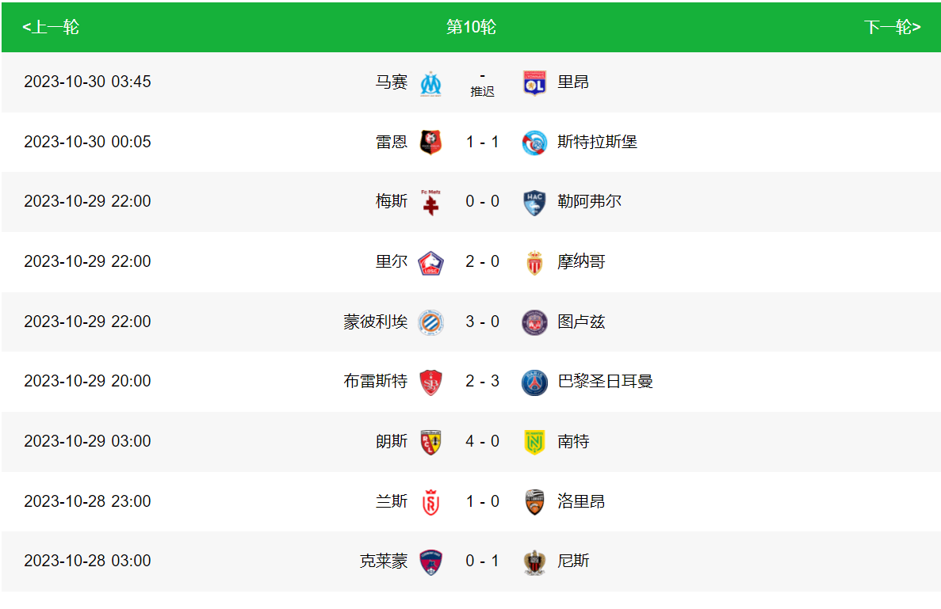Open the Lens club crest

(430, 442)
